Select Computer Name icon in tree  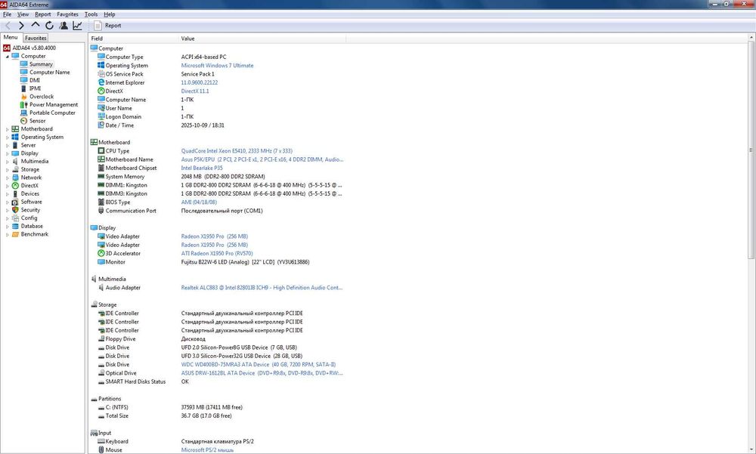coord(23,73)
